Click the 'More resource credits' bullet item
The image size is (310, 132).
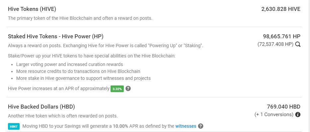78,71
